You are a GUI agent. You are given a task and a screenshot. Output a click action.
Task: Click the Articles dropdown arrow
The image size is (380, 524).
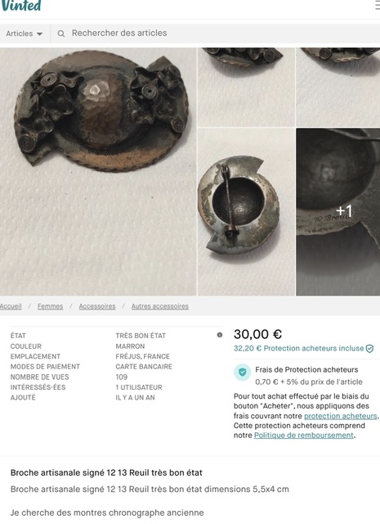tap(39, 34)
